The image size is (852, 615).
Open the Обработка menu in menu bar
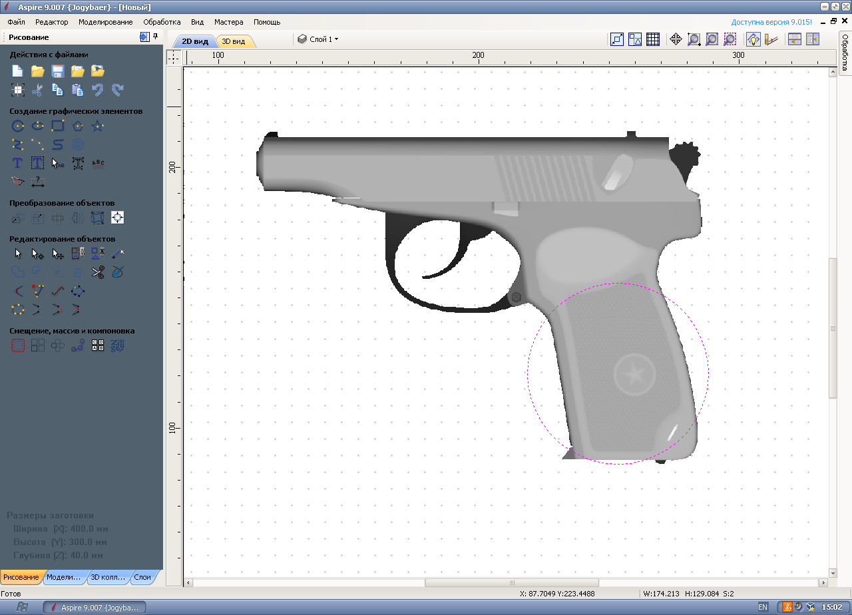pos(162,22)
